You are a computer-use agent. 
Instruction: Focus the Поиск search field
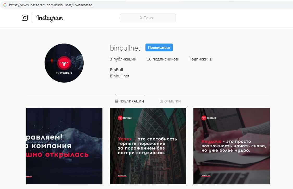tap(148, 18)
